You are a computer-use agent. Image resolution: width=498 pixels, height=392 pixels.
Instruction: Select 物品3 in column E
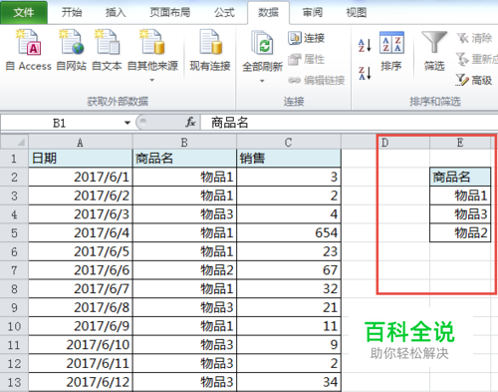pos(460,214)
